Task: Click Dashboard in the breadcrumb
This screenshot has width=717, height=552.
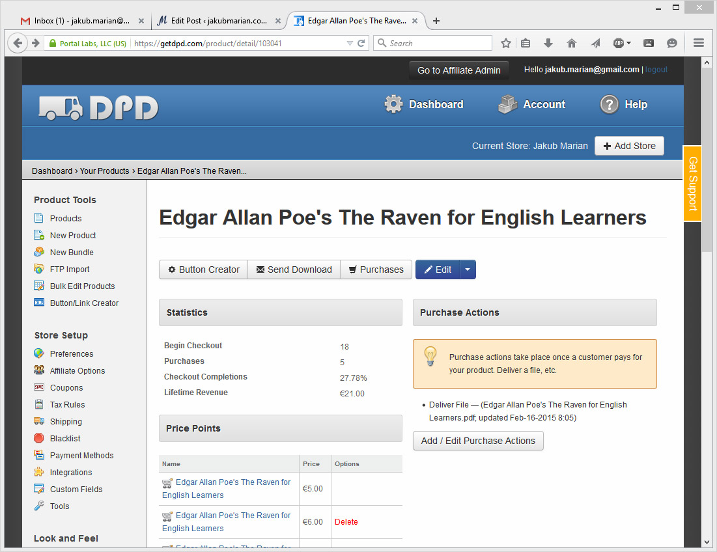Action: pyautogui.click(x=52, y=171)
